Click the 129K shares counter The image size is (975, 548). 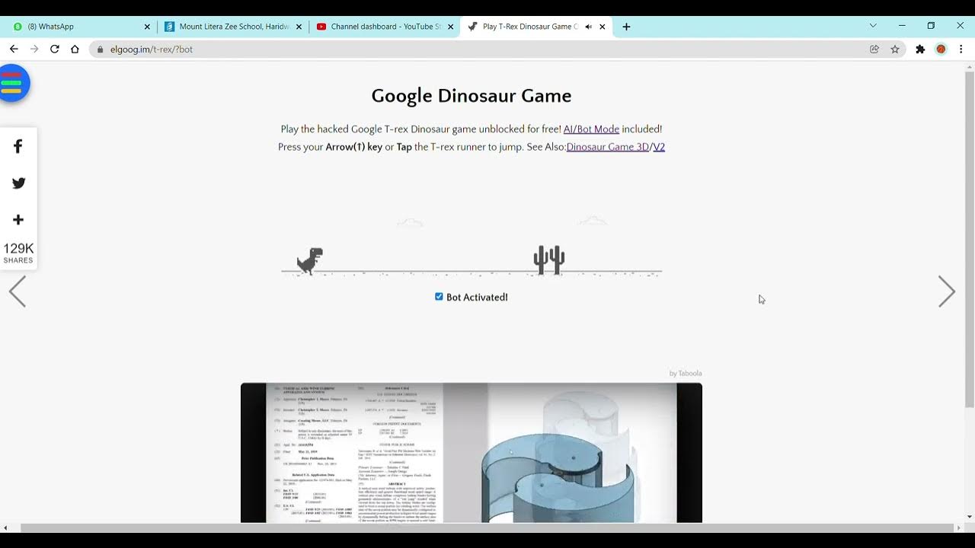coord(18,253)
